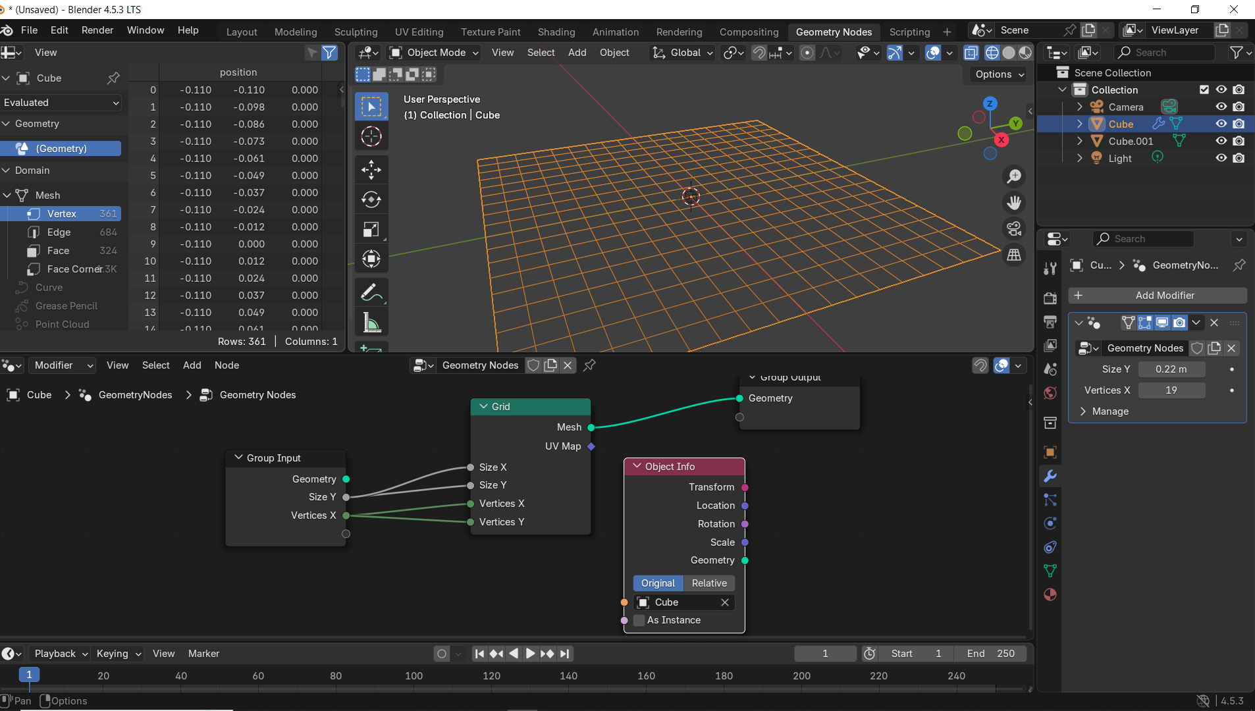The height and width of the screenshot is (711, 1255).
Task: Pin the Geometry Nodes node tree
Action: 589,365
